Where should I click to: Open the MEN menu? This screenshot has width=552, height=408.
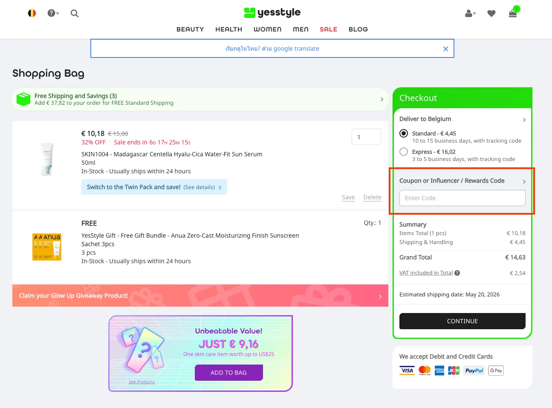(x=301, y=29)
